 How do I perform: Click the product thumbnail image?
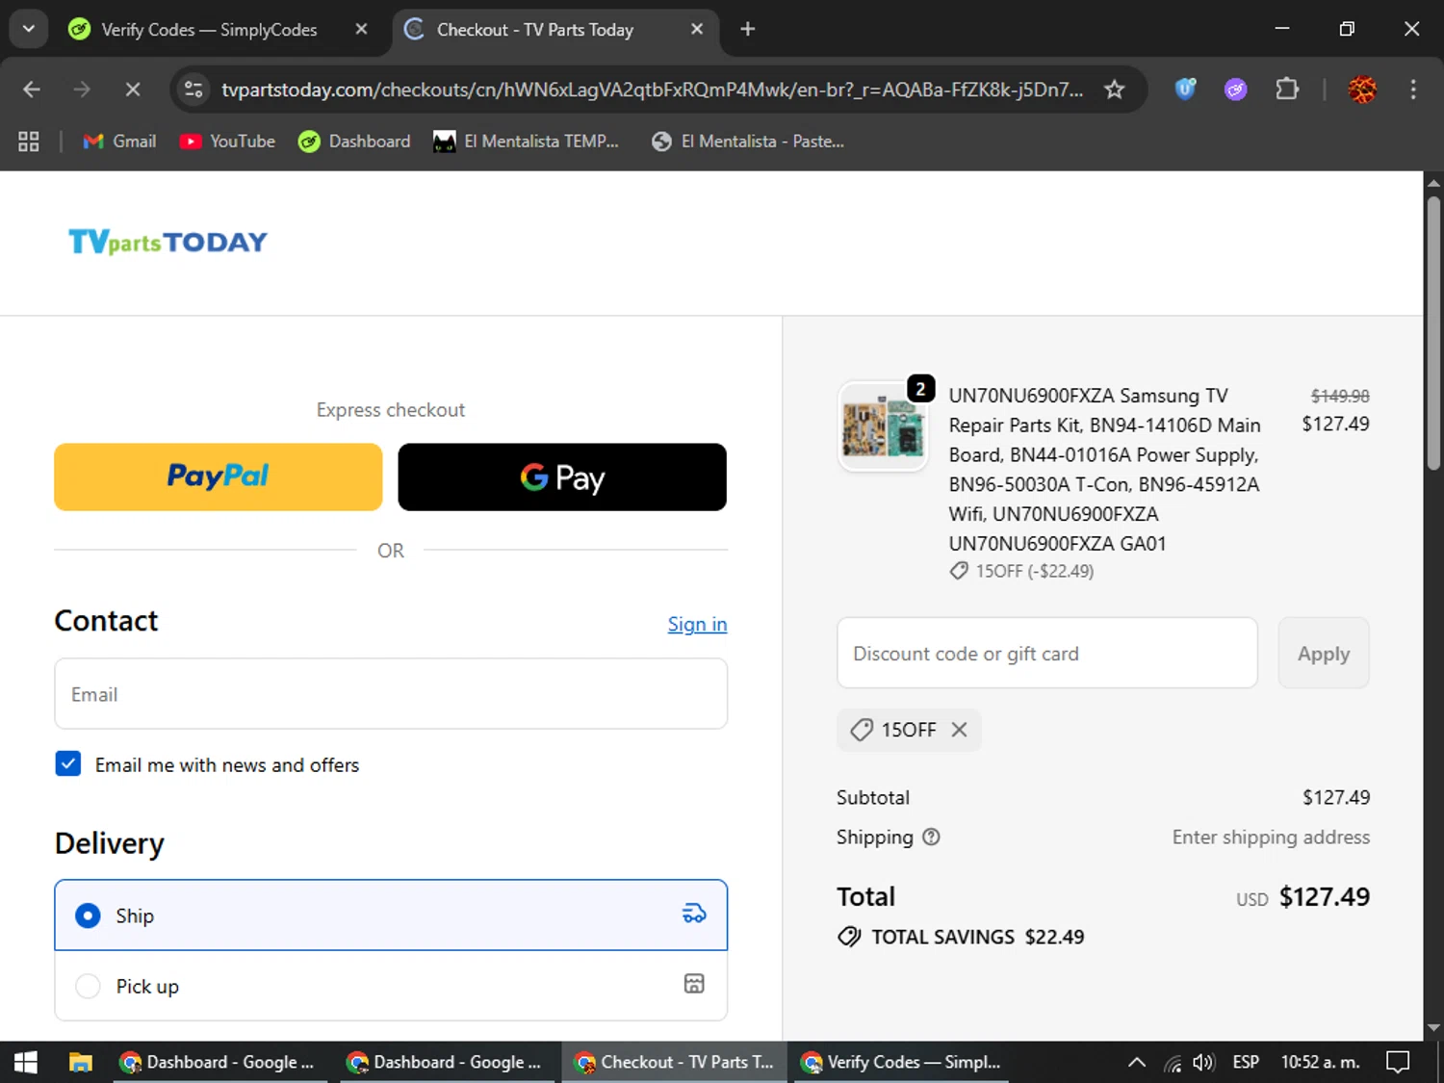point(883,425)
